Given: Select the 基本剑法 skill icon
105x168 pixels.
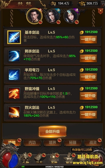Looking at the screenshot, I should coord(14,37).
